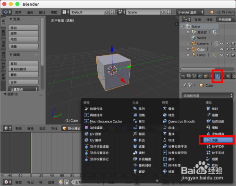Toggle Lamp selectability arrow in outliner
This screenshot has width=236, height=186.
(x=228, y=55)
